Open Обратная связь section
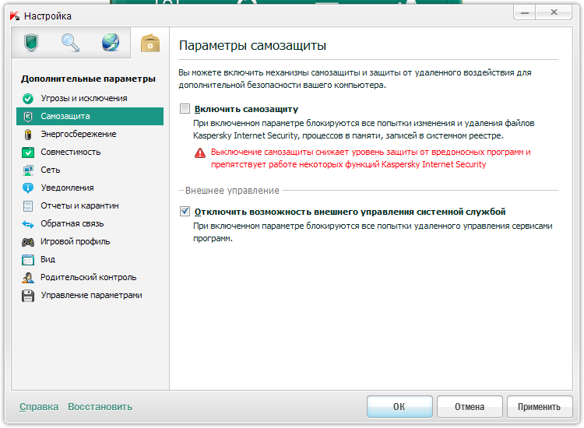Screen dimensions: 584x428 tap(90, 223)
